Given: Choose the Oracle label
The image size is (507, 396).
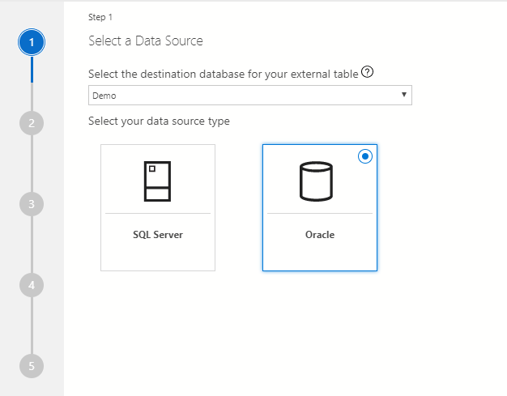Looking at the screenshot, I should [320, 235].
